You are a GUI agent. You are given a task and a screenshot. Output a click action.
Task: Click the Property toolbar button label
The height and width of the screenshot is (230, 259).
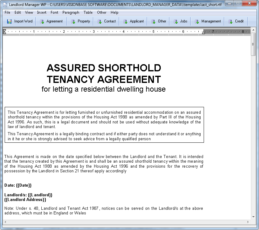84,21
